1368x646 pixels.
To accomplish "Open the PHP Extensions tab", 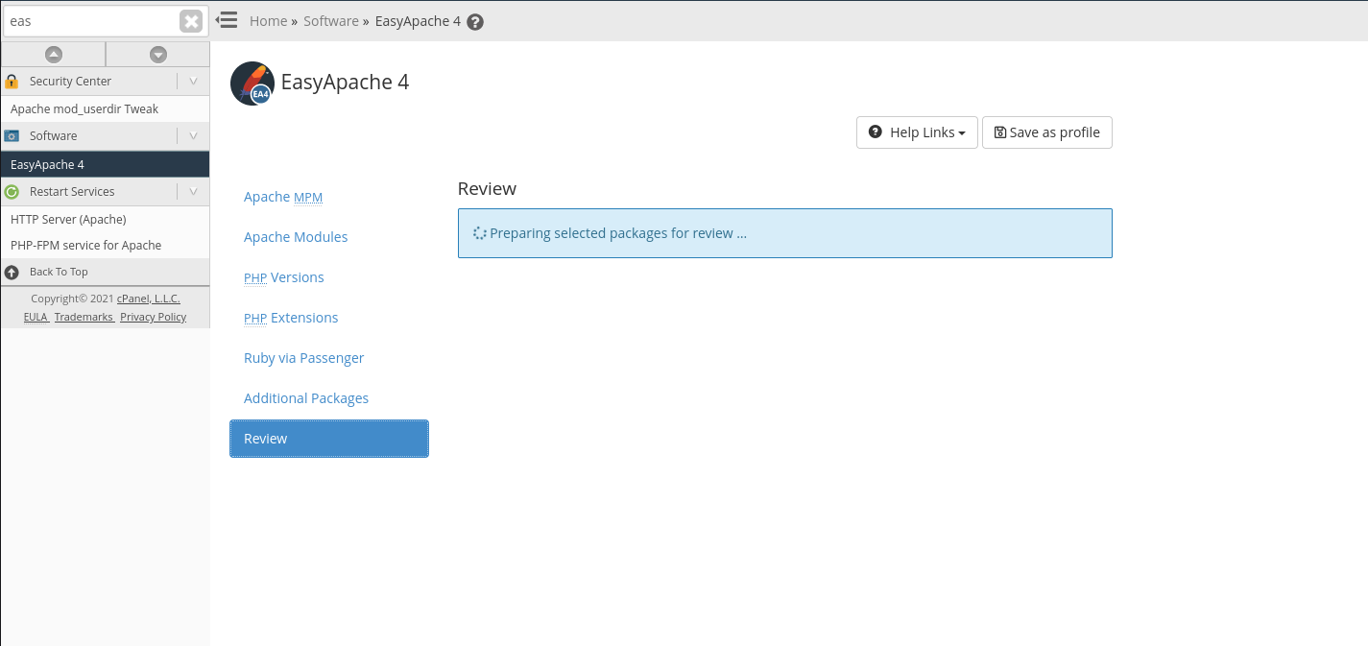I will pos(291,318).
